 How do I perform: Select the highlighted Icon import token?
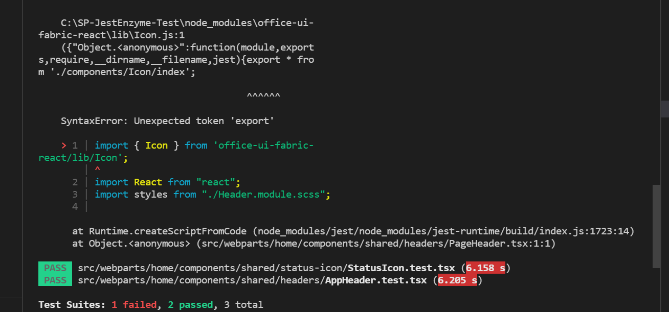click(x=156, y=145)
